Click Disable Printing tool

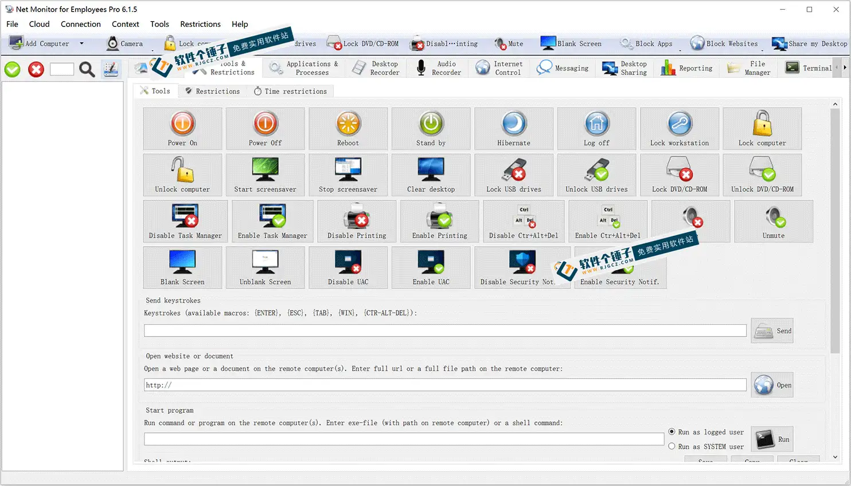click(357, 222)
